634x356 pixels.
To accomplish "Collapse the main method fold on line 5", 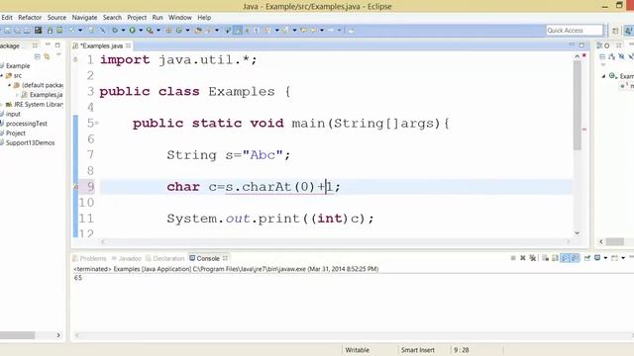I will 97,123.
